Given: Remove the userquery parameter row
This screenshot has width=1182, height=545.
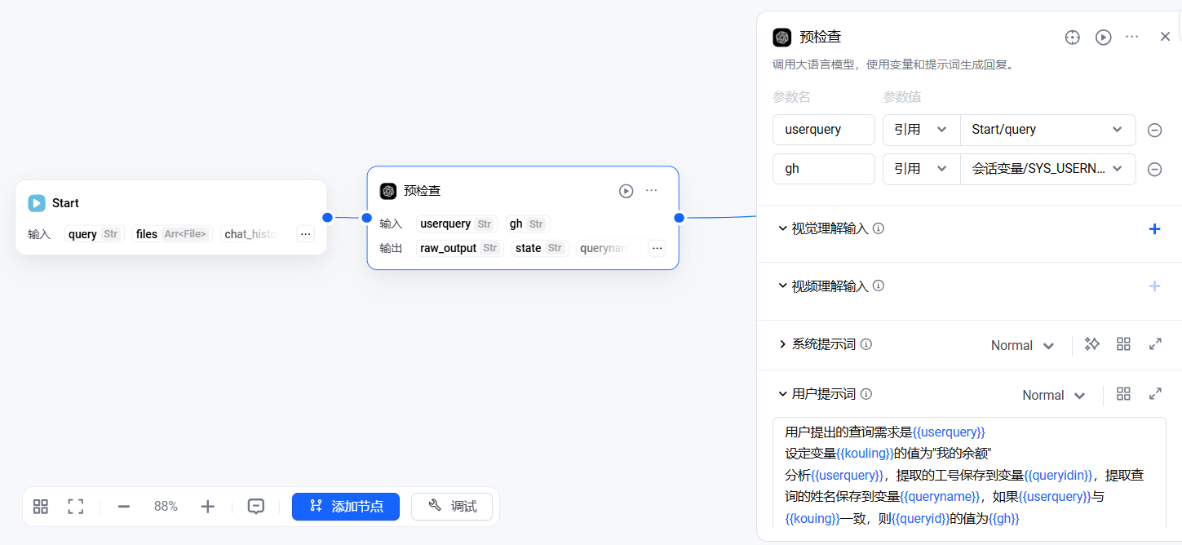Looking at the screenshot, I should click(1154, 131).
